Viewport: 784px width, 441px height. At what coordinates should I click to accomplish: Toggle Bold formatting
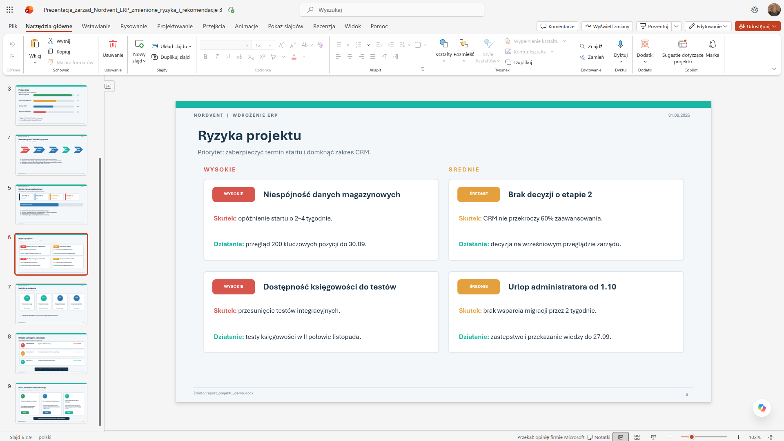click(x=205, y=57)
